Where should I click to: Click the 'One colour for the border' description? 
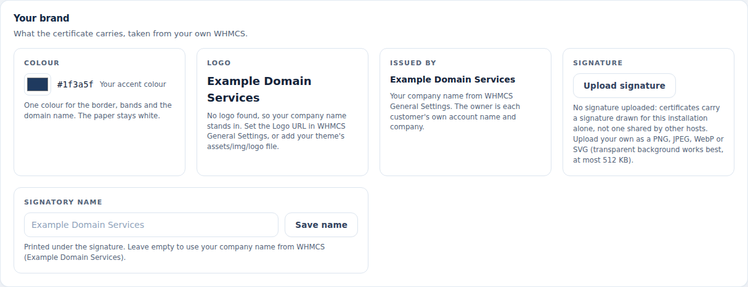(98, 110)
